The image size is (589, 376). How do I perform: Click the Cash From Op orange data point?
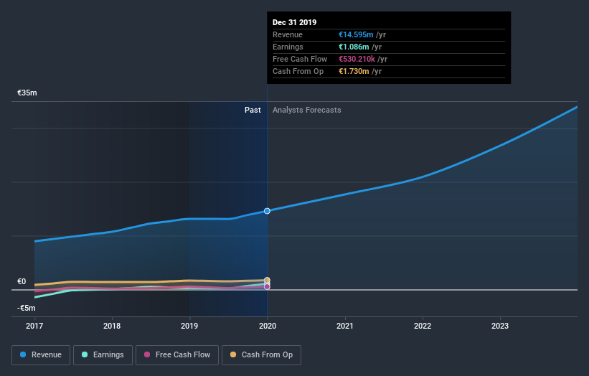[x=267, y=281]
